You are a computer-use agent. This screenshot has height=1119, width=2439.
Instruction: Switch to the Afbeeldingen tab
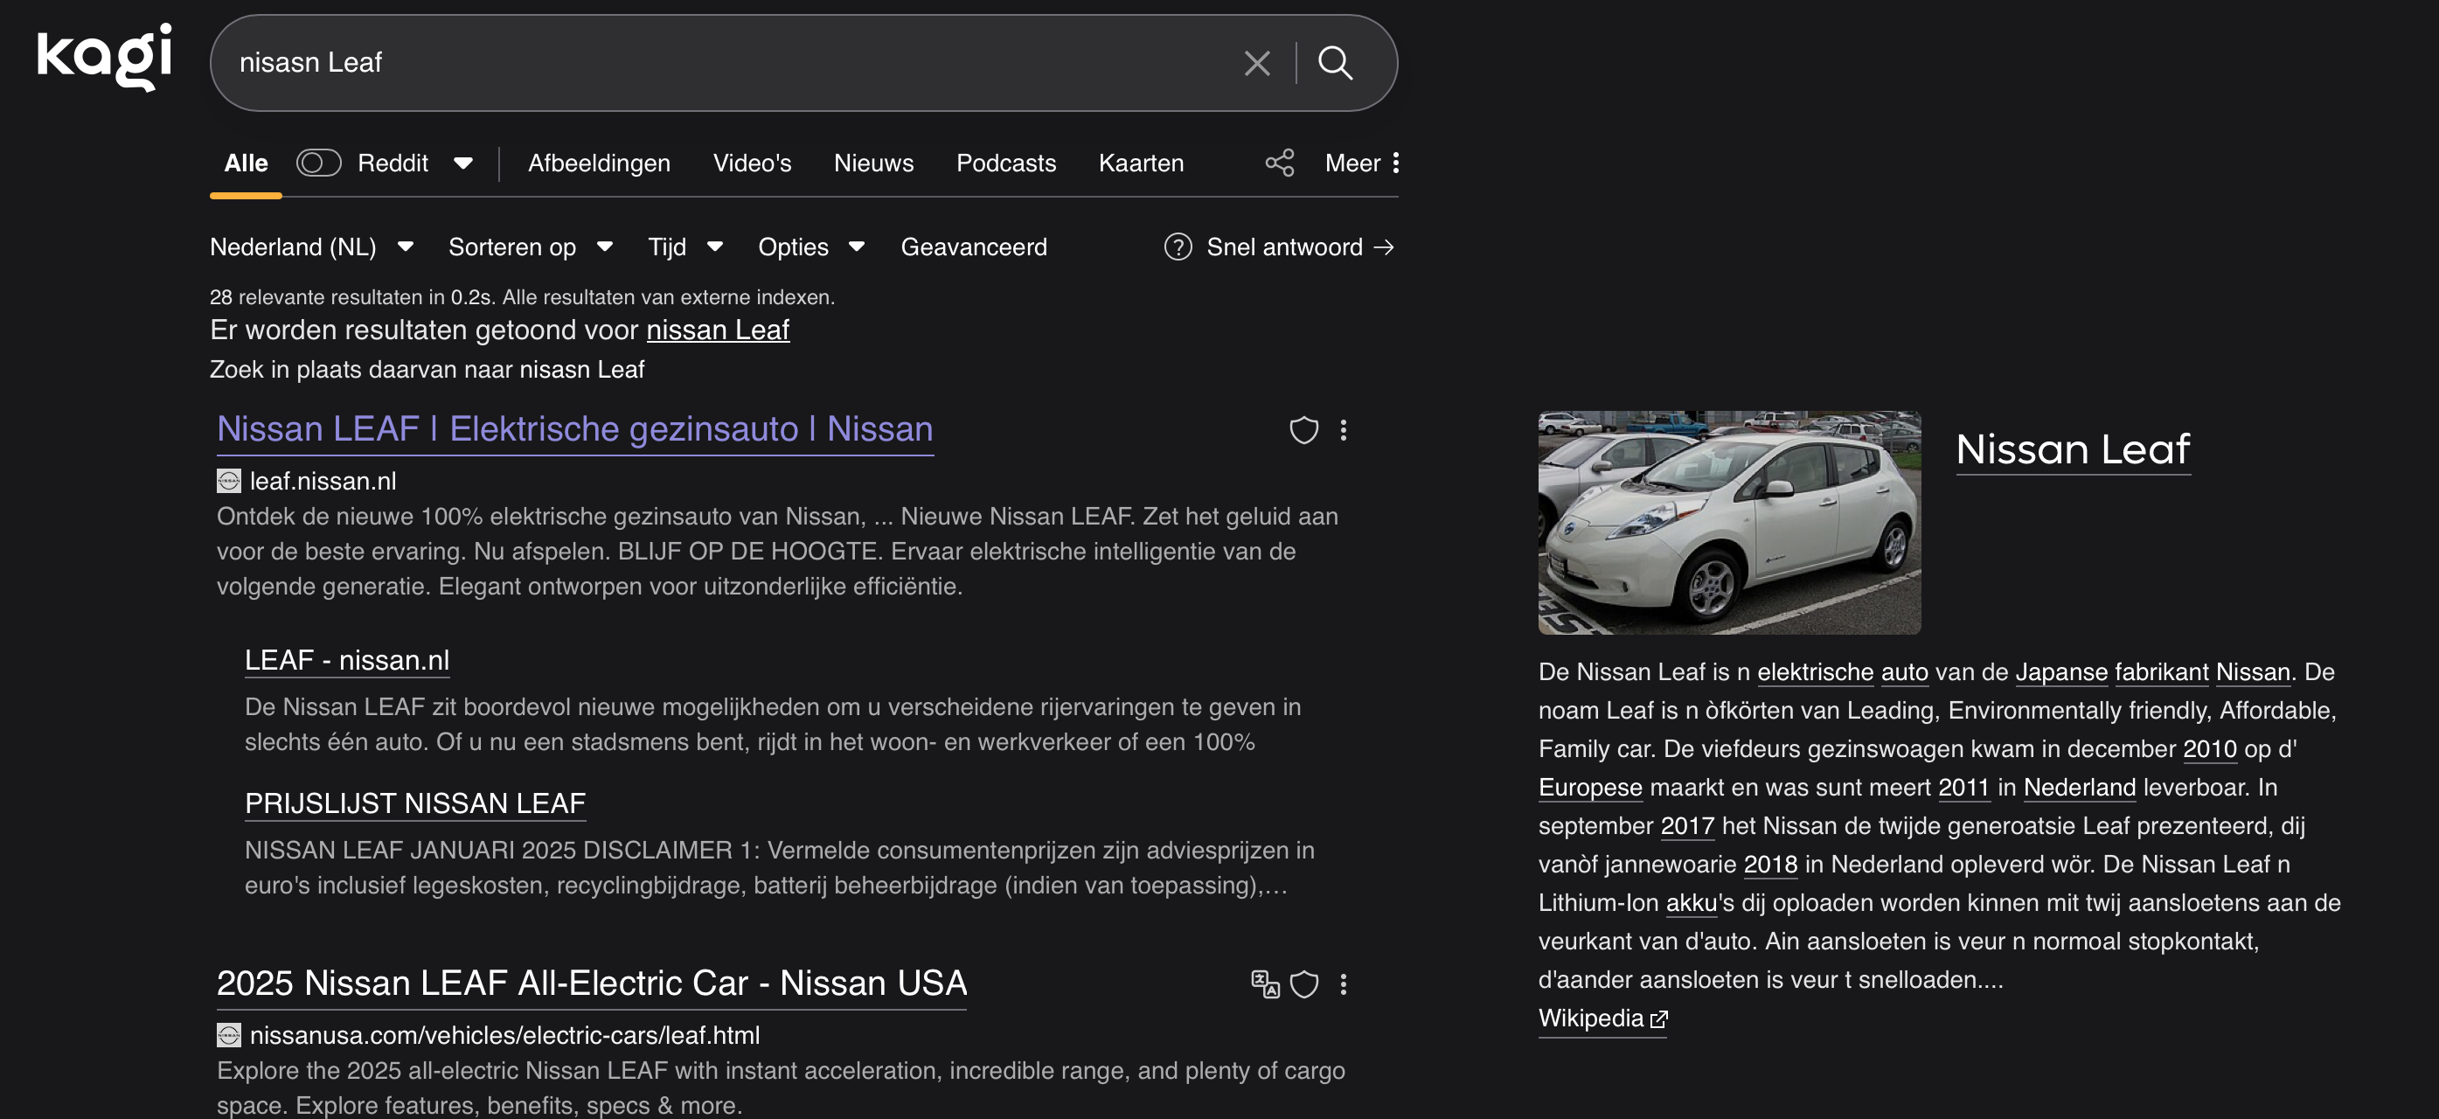click(599, 163)
